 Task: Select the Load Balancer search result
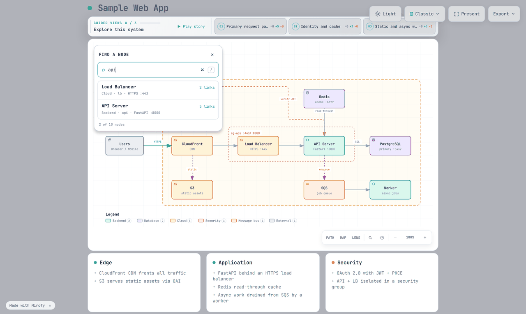point(158,90)
